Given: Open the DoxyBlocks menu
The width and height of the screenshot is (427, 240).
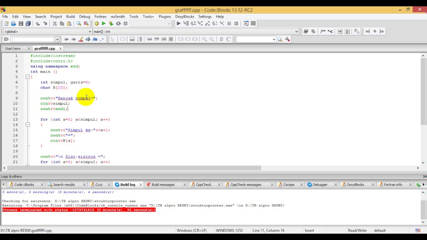Looking at the screenshot, I should tap(184, 16).
